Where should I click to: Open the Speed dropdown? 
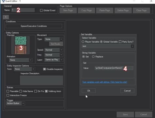tap(54, 50)
